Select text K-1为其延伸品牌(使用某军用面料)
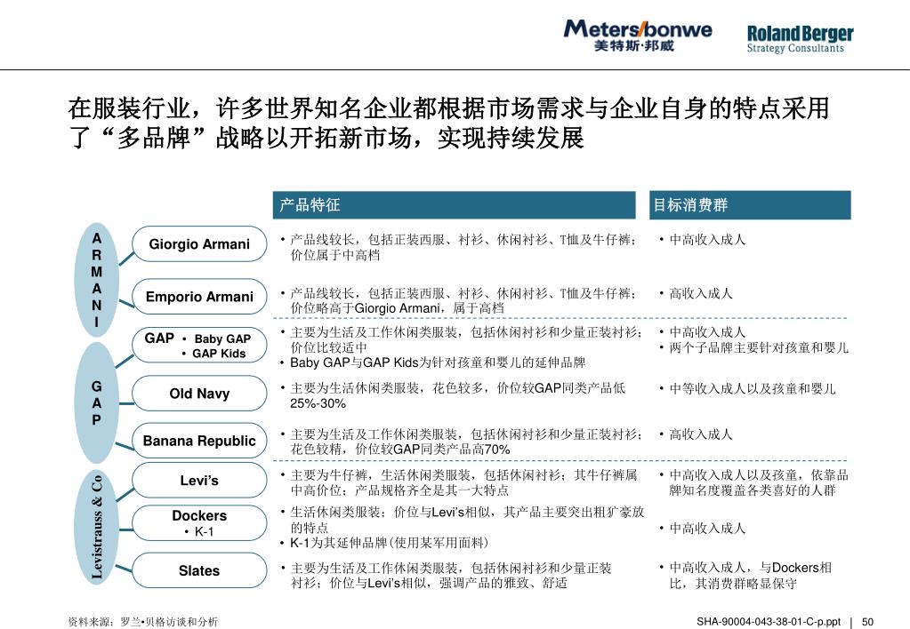Viewport: 910px width, 629px height. coord(389,543)
